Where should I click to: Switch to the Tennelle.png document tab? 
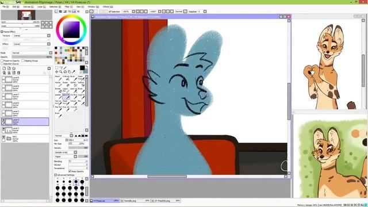(x=135, y=201)
